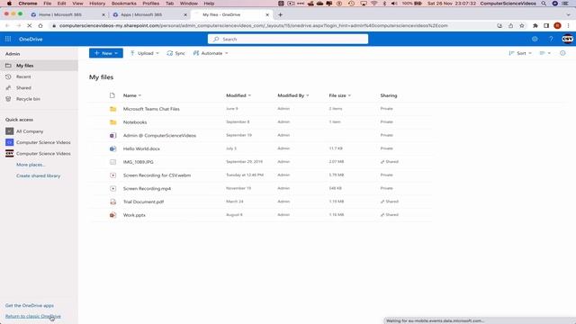Open the Sort dropdown

pyautogui.click(x=520, y=53)
